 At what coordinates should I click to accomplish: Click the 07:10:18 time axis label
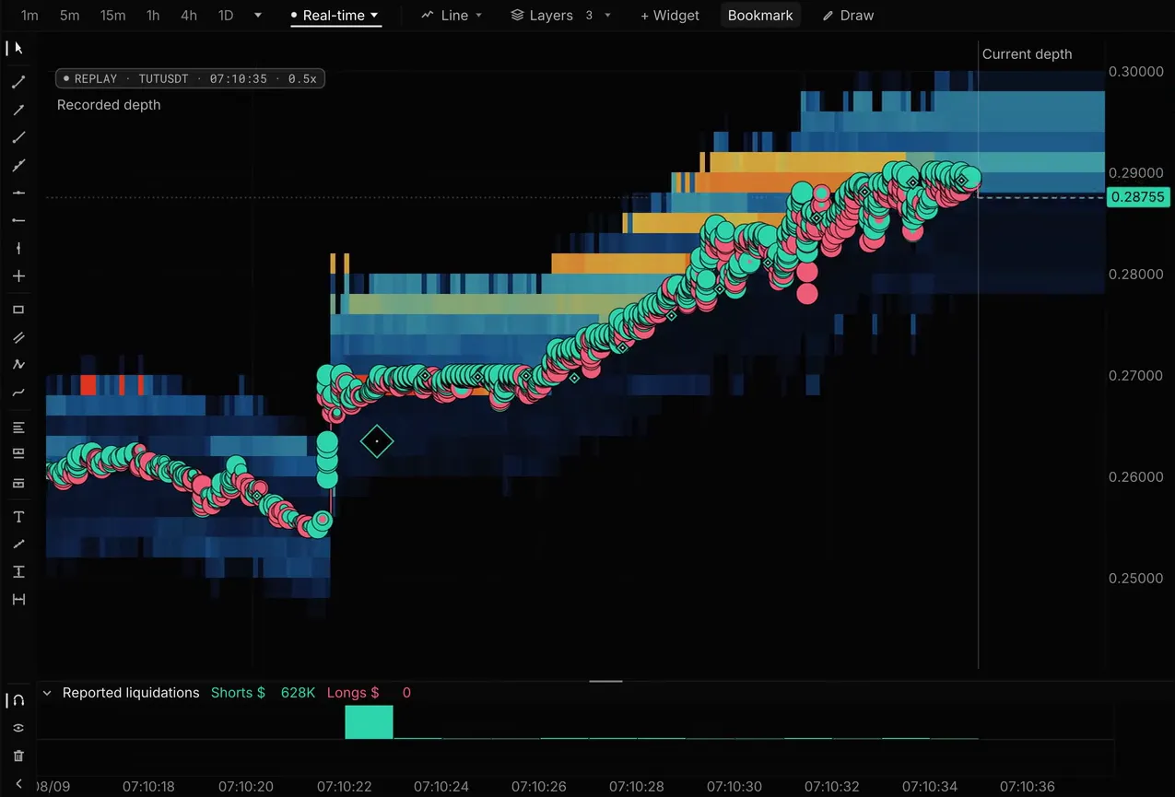(147, 787)
